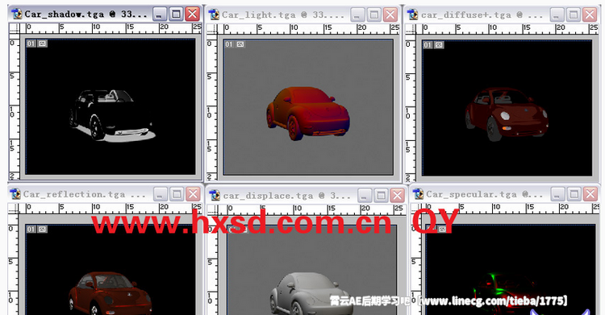The image size is (605, 315).
Task: Click the document icon of car_diffuse+.tga window
Action: [x=413, y=15]
